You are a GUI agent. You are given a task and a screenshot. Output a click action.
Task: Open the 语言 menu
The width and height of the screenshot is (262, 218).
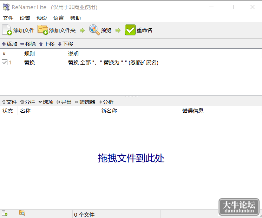[x=59, y=18]
